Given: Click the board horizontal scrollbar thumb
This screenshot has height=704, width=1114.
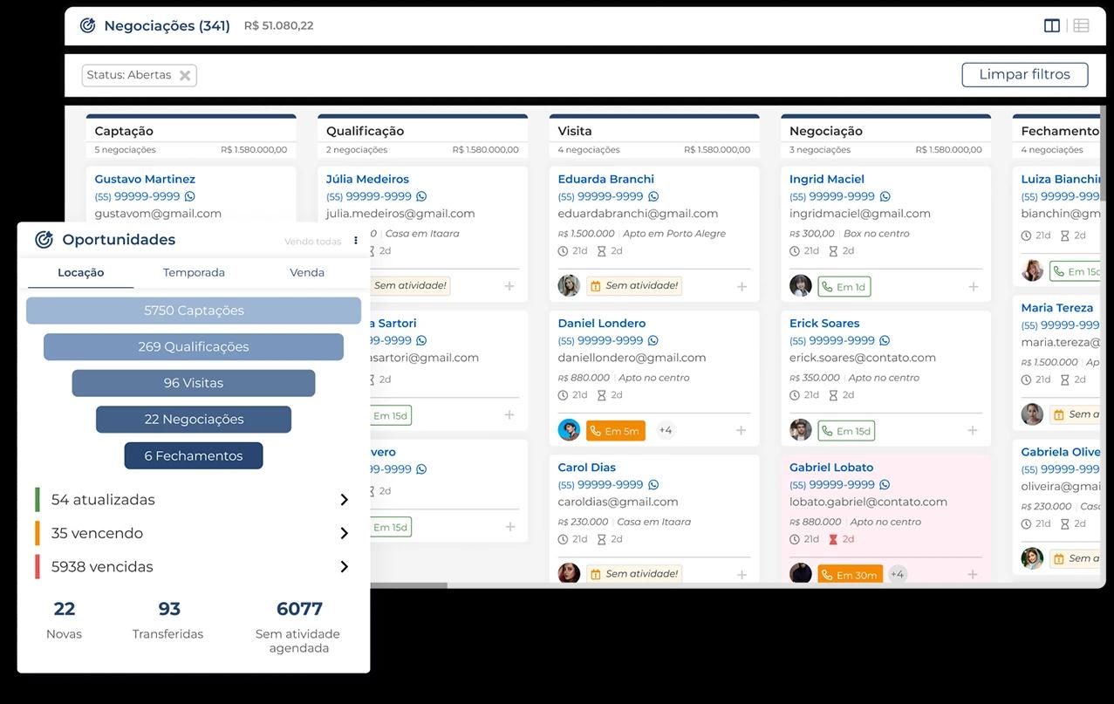Looking at the screenshot, I should [408, 585].
